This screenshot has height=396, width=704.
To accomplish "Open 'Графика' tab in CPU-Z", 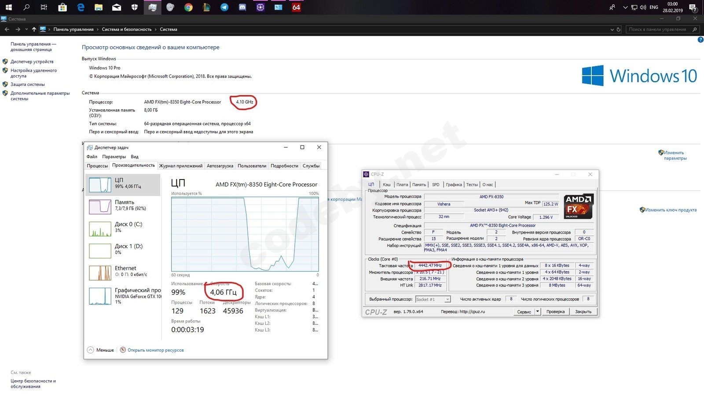I will pos(454,185).
